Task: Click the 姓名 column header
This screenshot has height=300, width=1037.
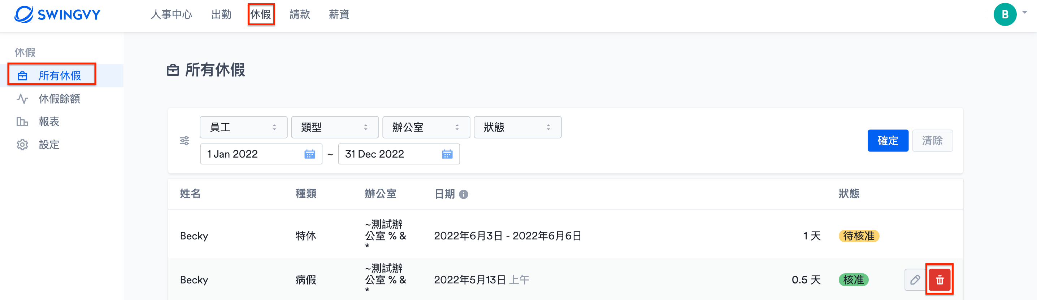Action: coord(190,194)
